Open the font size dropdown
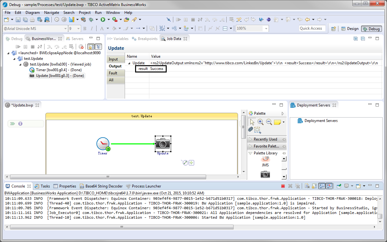This screenshot has width=387, height=242. tap(79, 29)
